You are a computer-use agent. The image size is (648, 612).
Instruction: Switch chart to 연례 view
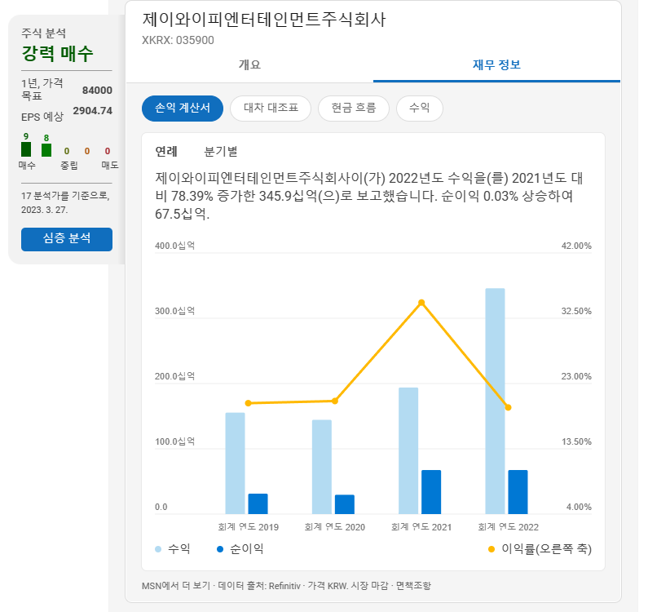click(166, 152)
